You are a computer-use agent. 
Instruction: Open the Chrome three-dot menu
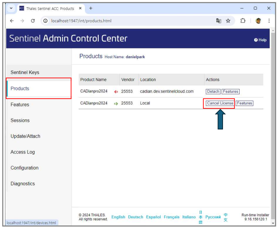pyautogui.click(x=269, y=21)
